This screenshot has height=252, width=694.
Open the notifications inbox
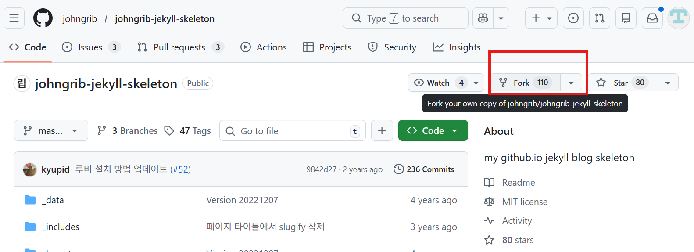tap(652, 18)
